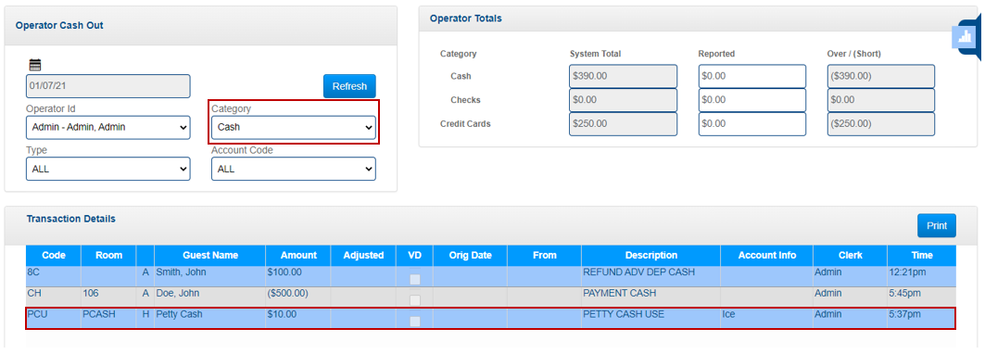Click the Refresh button

tap(349, 86)
